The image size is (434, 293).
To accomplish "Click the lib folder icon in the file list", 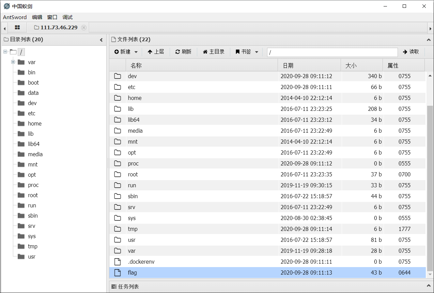I will 118,109.
